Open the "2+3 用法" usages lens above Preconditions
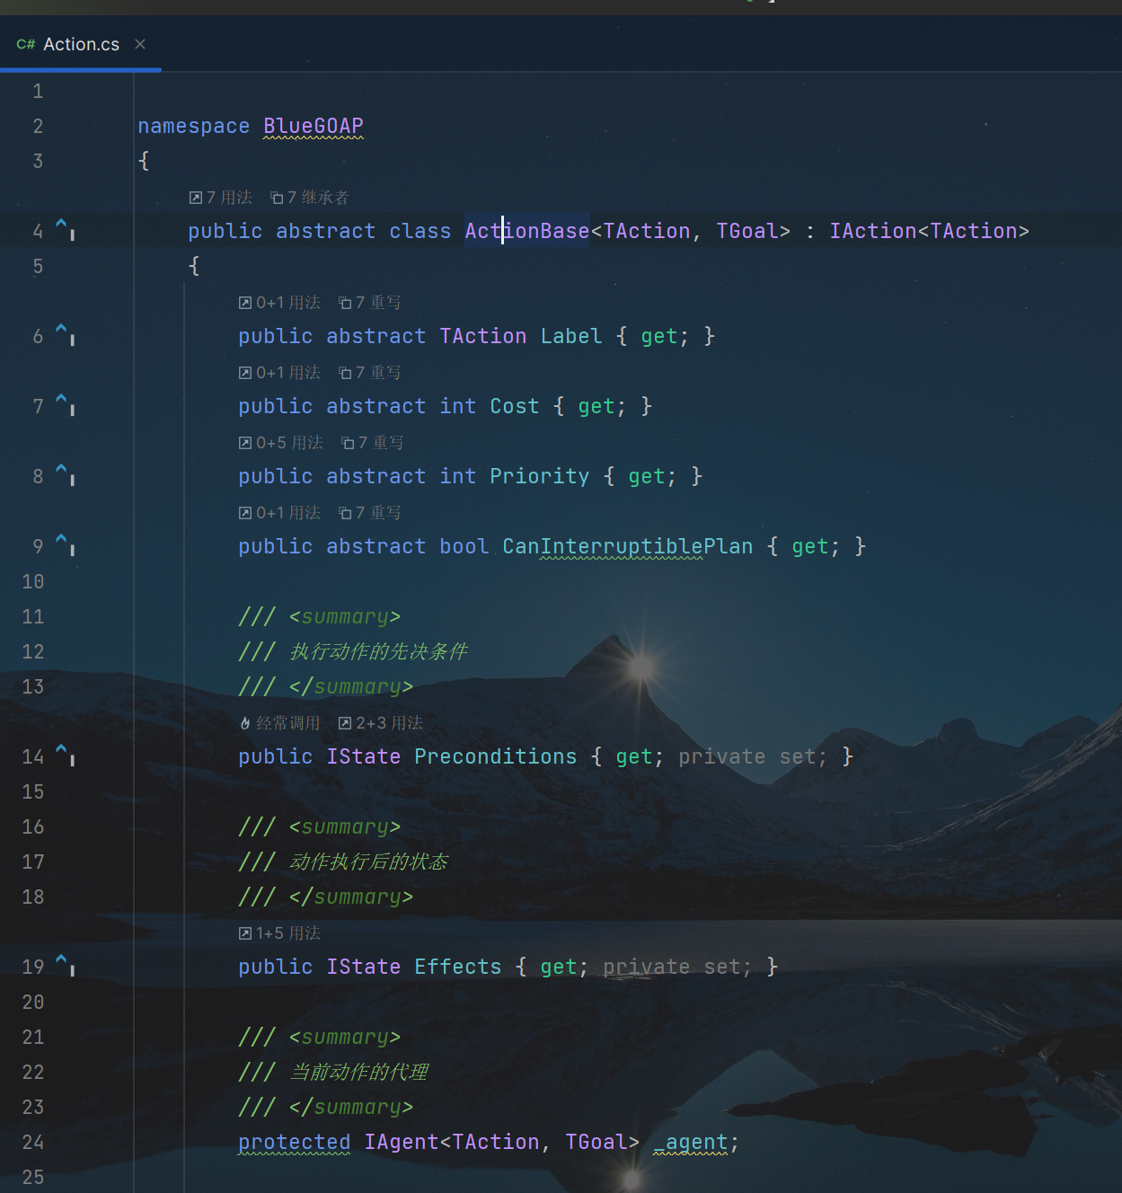 (381, 723)
